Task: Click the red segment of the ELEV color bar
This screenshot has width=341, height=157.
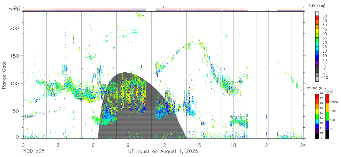Action: 317,17
